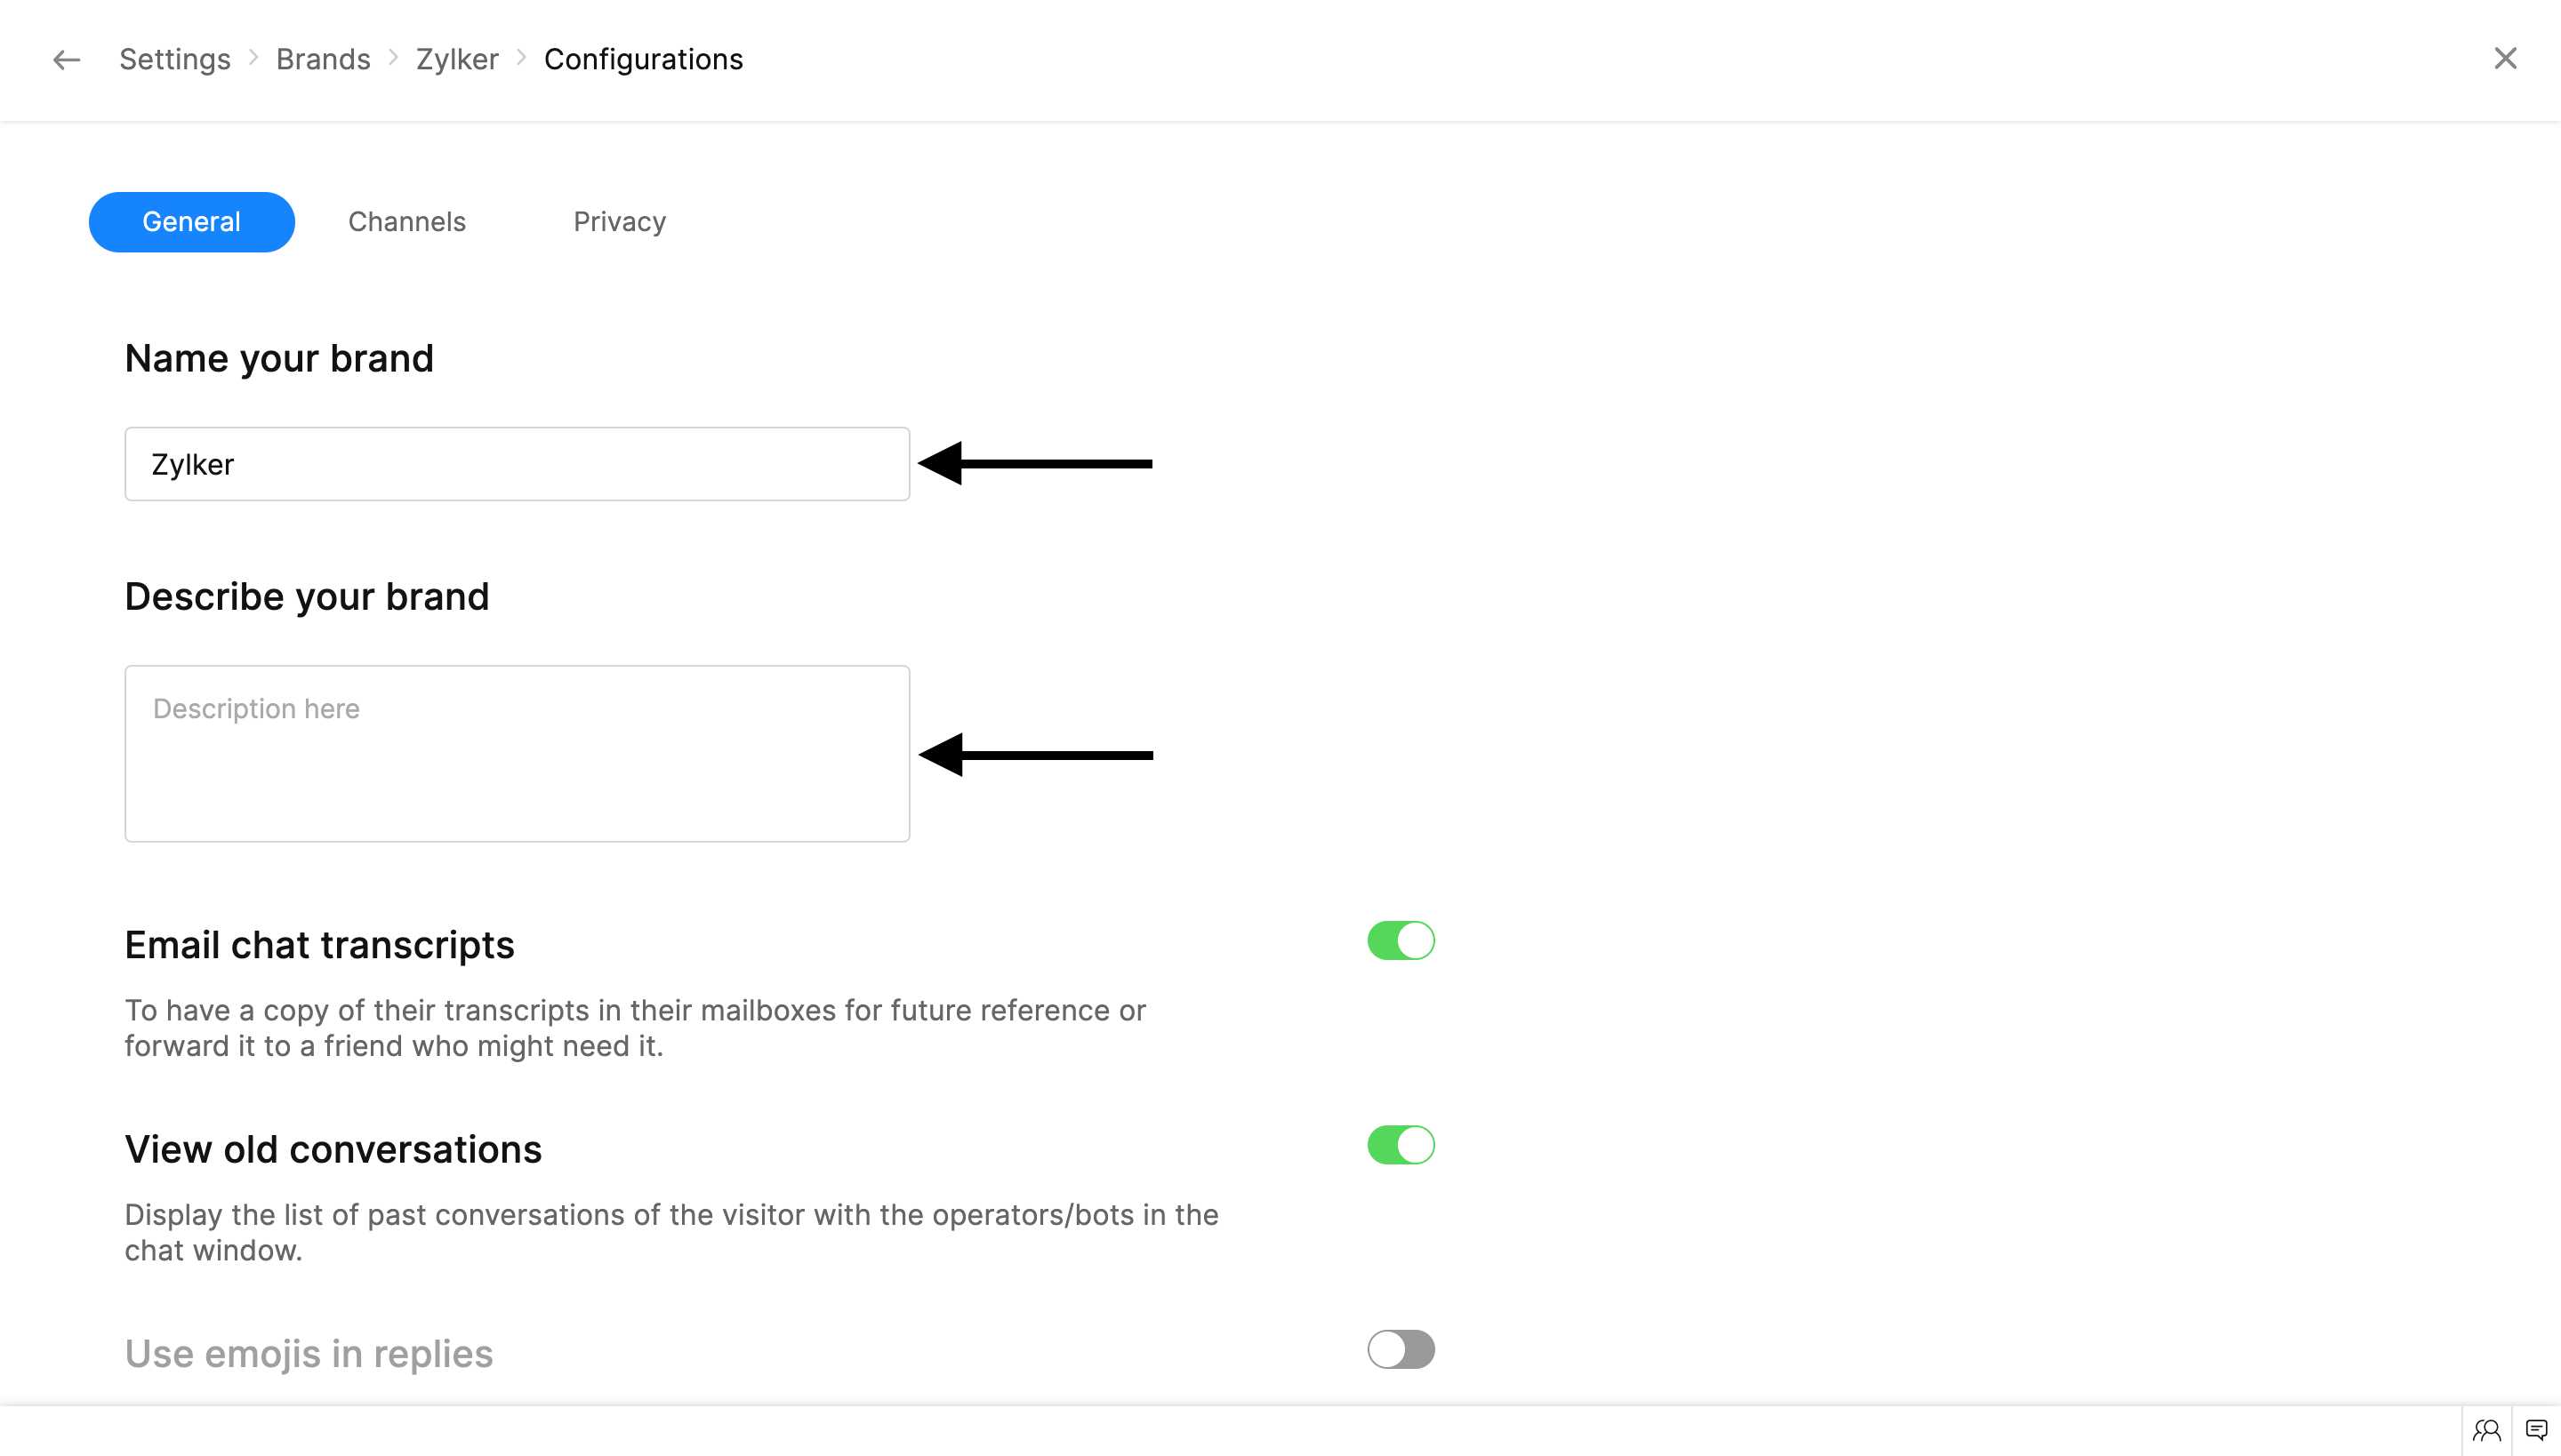Turn off View old conversations switch
This screenshot has width=2561, height=1456.
point(1401,1146)
